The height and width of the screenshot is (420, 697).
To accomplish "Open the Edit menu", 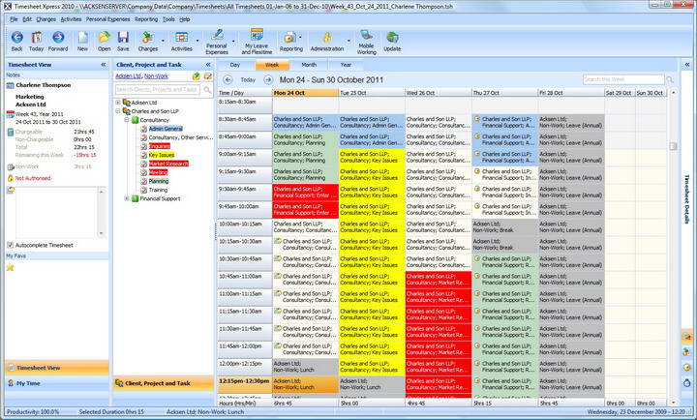I will [27, 19].
